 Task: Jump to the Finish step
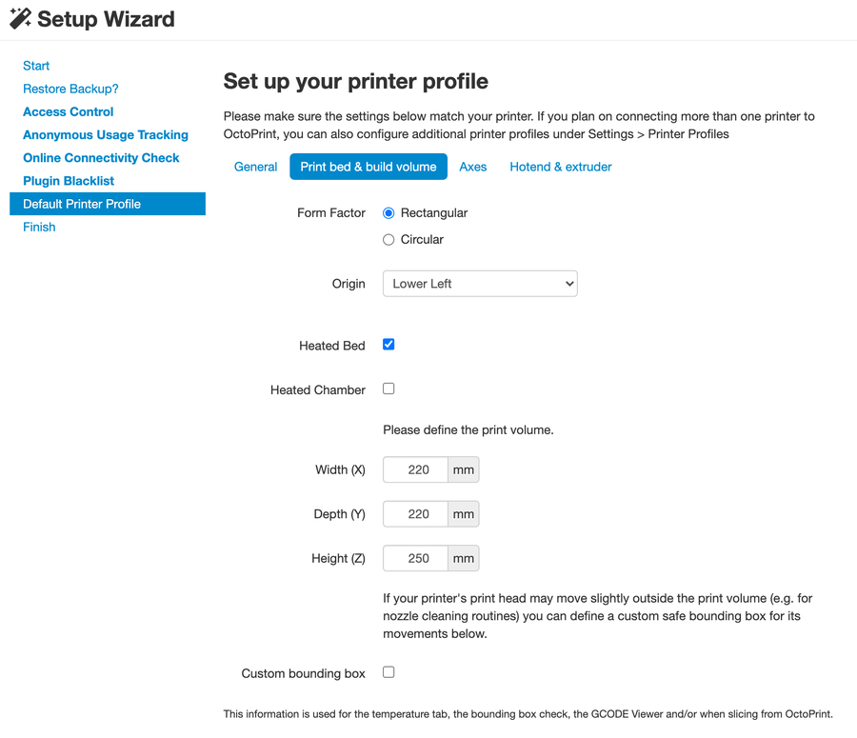(39, 227)
